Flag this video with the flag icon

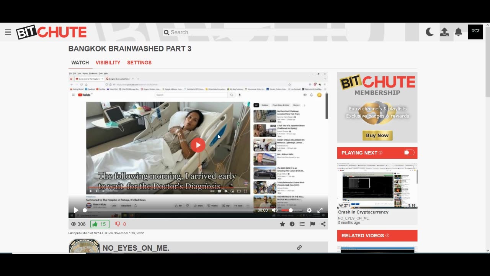(313, 224)
